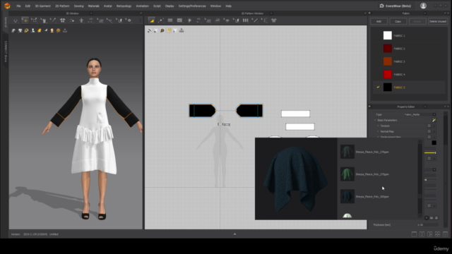Open the Sewing menu
452x254 pixels.
click(x=78, y=6)
